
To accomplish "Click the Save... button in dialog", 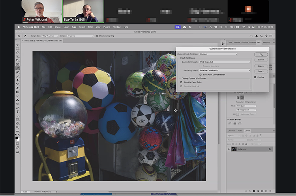I will (261, 71).
